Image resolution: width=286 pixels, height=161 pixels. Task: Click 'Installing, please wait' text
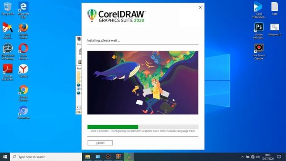tap(103, 41)
